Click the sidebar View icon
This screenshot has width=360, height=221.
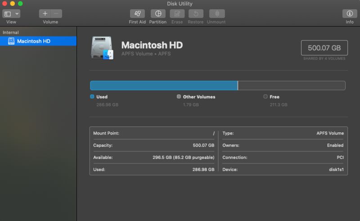(x=8, y=14)
